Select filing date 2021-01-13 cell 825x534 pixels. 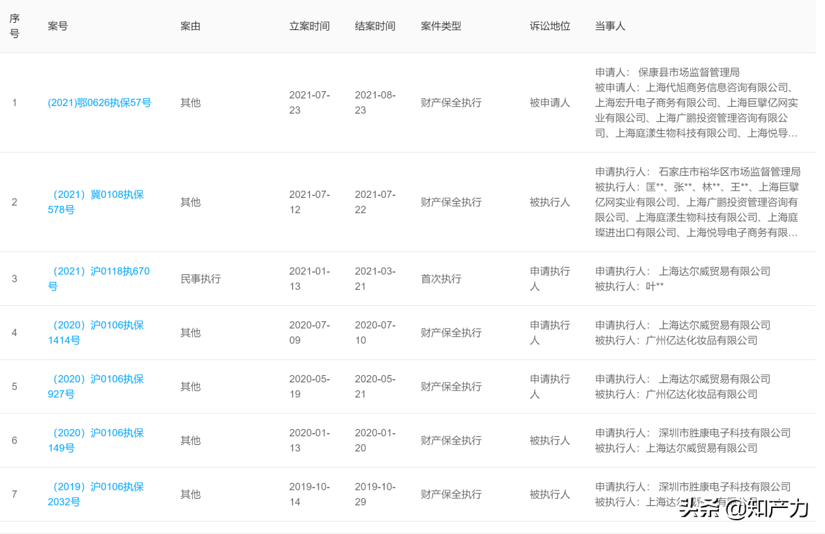pyautogui.click(x=310, y=279)
